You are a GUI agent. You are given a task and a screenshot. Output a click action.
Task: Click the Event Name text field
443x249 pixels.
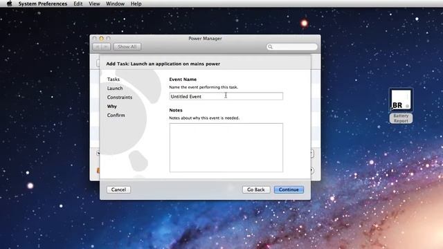point(226,96)
